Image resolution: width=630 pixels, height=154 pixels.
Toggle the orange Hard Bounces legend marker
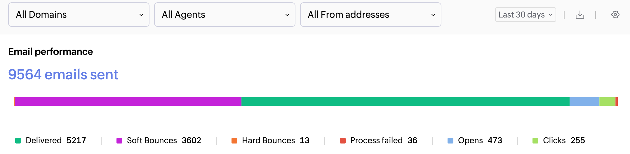(x=234, y=141)
